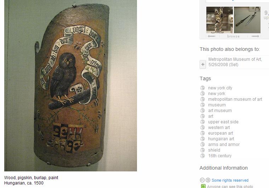This screenshot has height=188, width=269.
Task: Open 'Some rights reserved' license link
Action: point(230,180)
